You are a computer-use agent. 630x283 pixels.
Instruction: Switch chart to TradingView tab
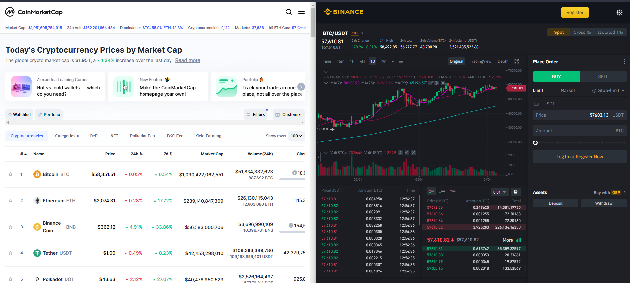pyautogui.click(x=481, y=61)
